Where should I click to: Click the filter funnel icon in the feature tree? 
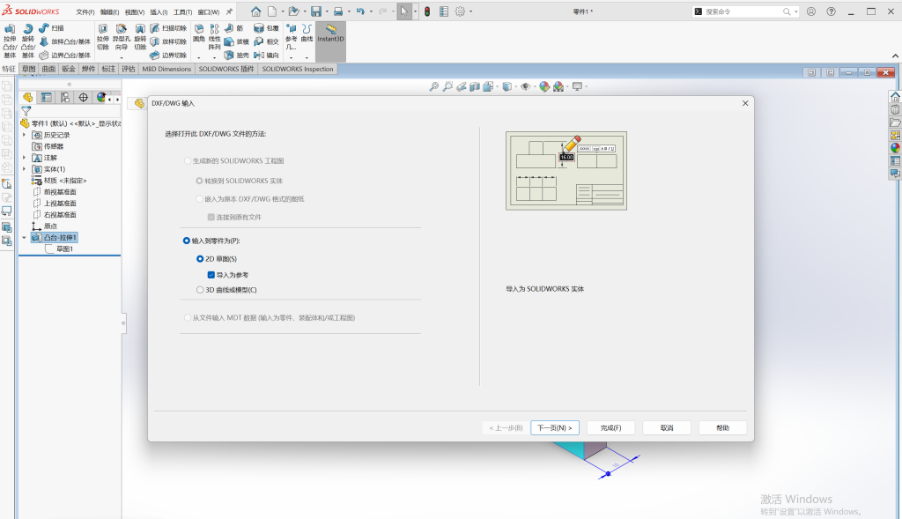coord(26,111)
